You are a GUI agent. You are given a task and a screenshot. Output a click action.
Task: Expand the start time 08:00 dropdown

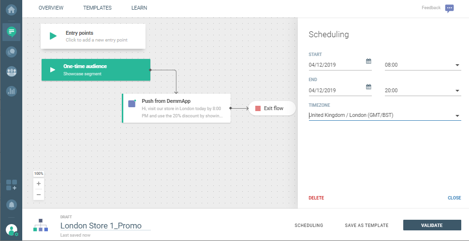click(457, 65)
